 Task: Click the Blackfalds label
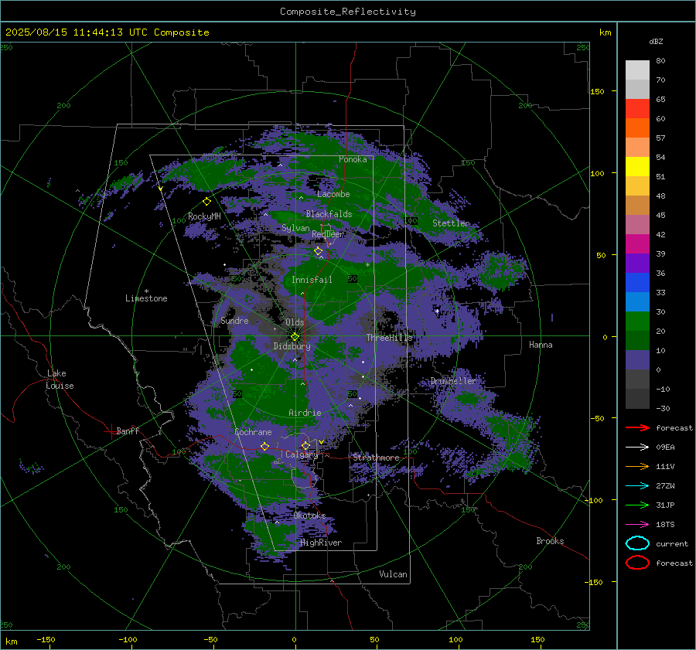pos(329,214)
